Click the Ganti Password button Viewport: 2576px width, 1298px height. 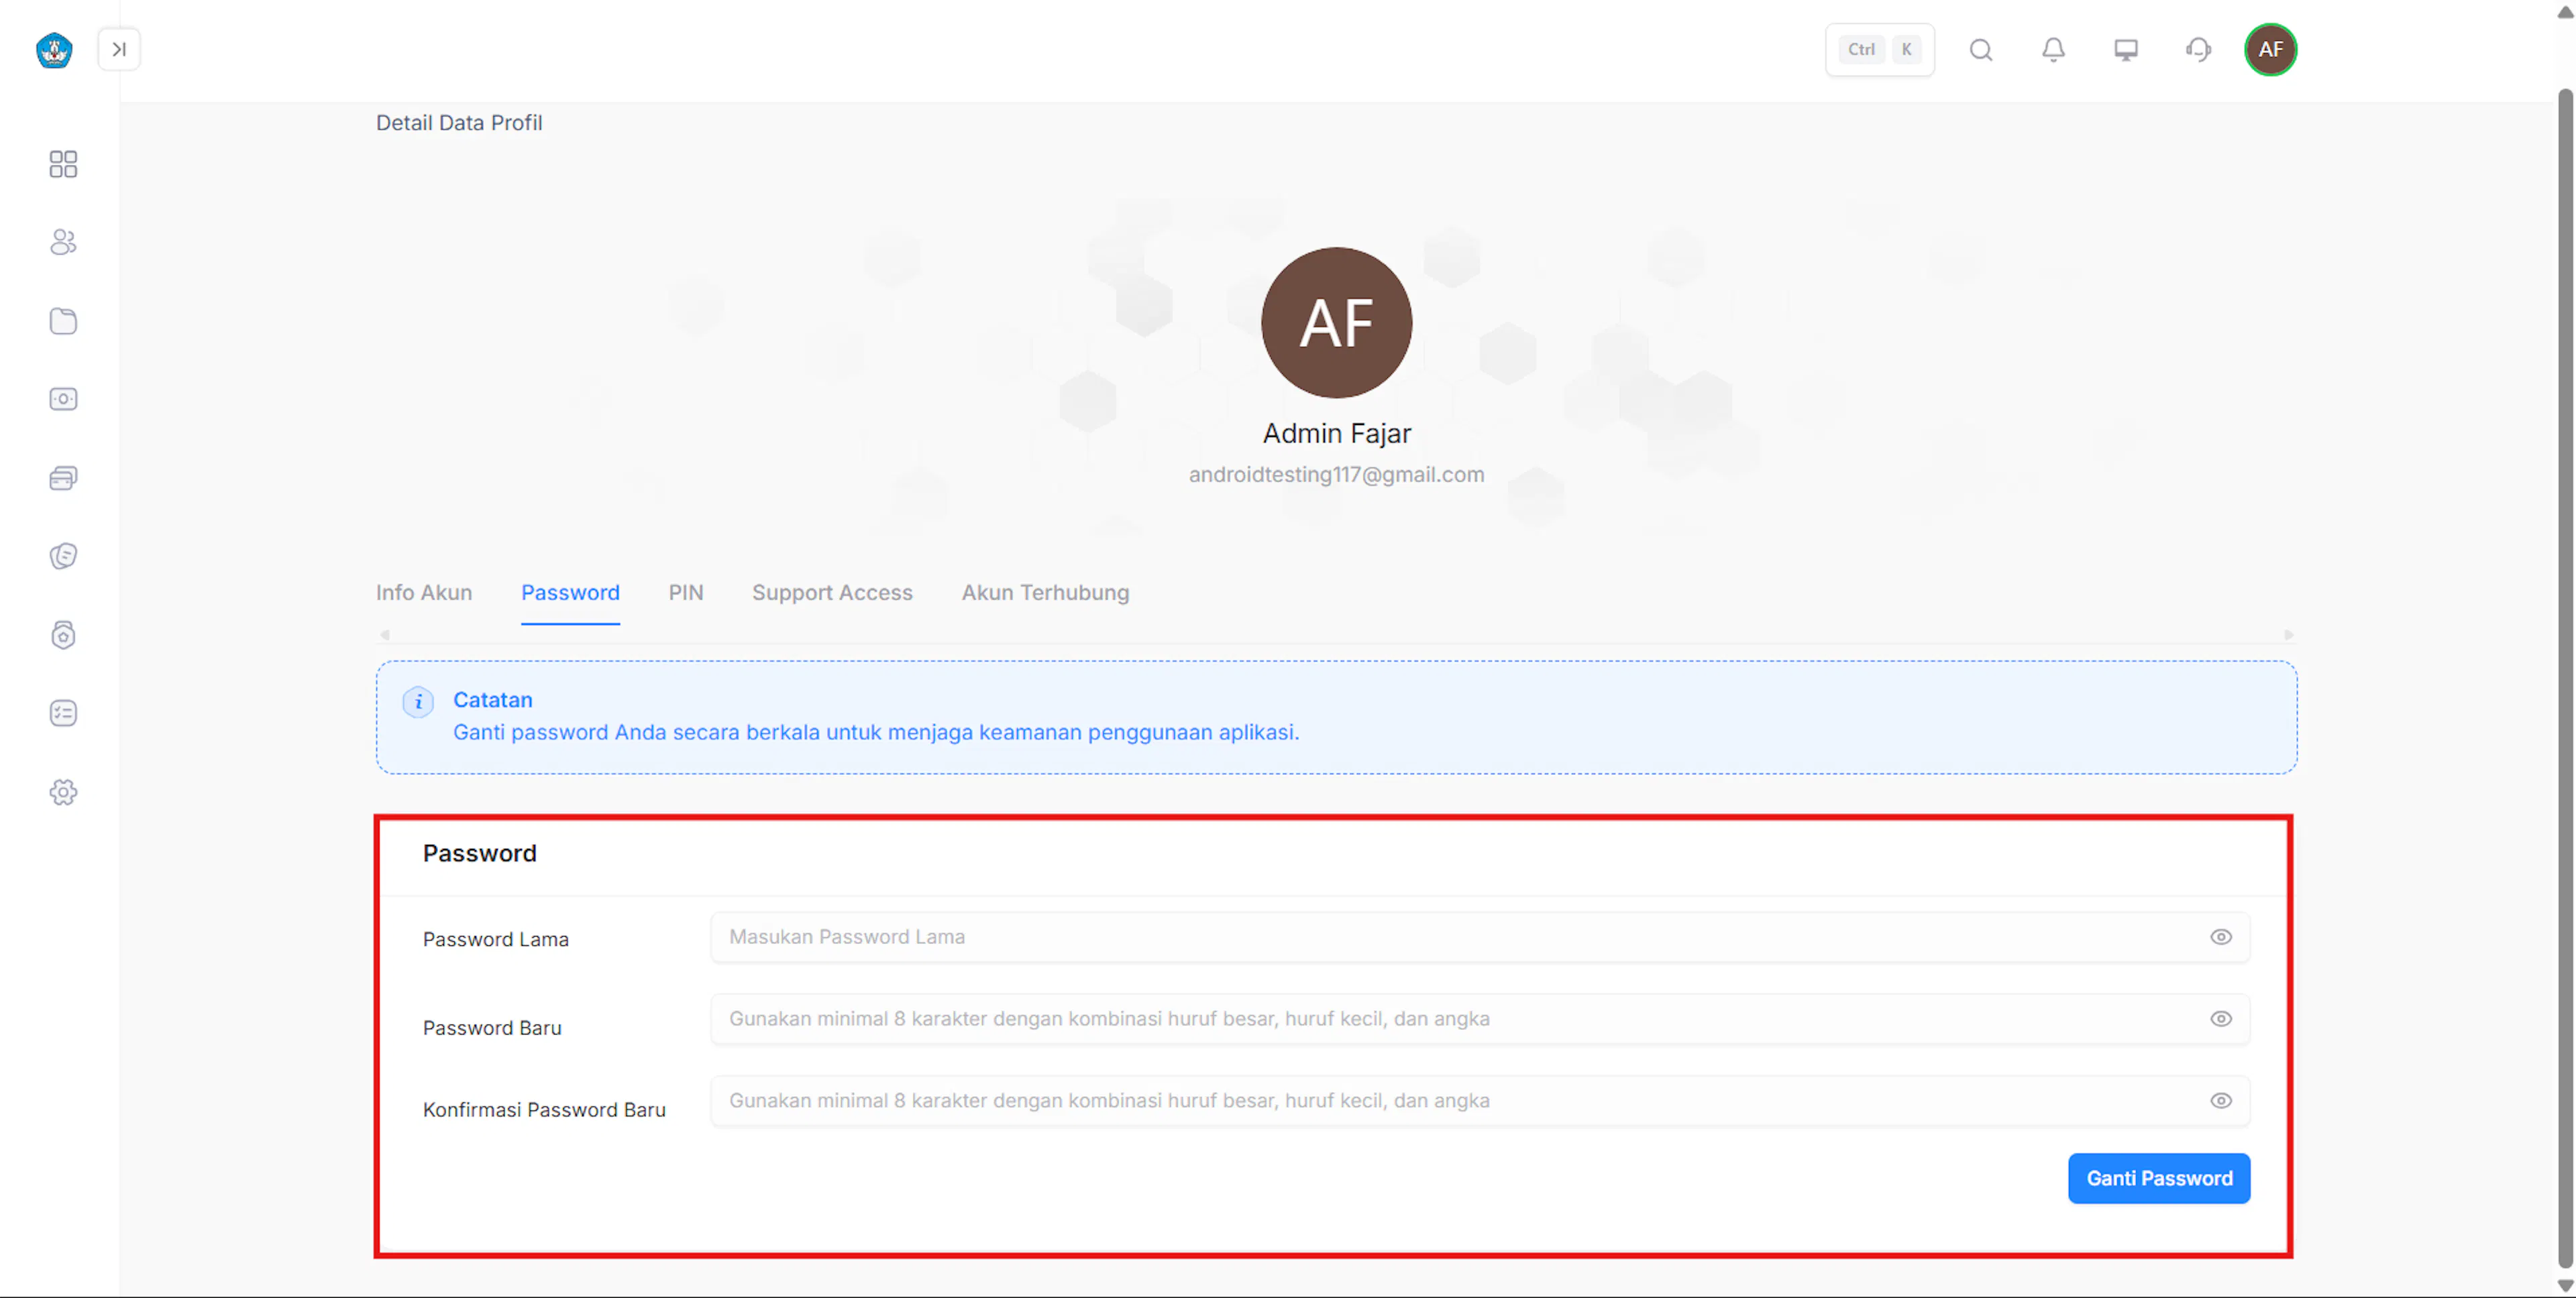(x=2159, y=1178)
